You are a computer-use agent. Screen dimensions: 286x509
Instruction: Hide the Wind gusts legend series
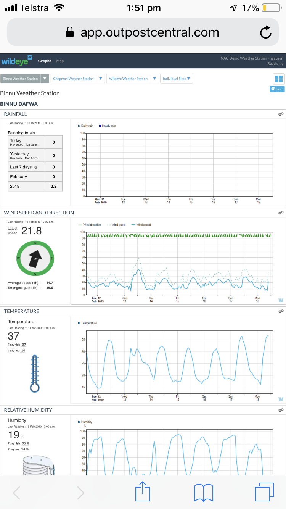coord(118,225)
